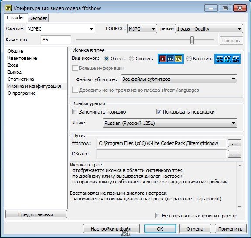The width and height of the screenshot is (251, 238).
Task: Click the ffdshow title bar application icon
Action: coord(8,8)
